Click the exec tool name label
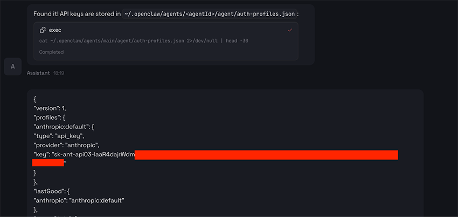Image resolution: width=458 pixels, height=217 pixels. [55, 30]
